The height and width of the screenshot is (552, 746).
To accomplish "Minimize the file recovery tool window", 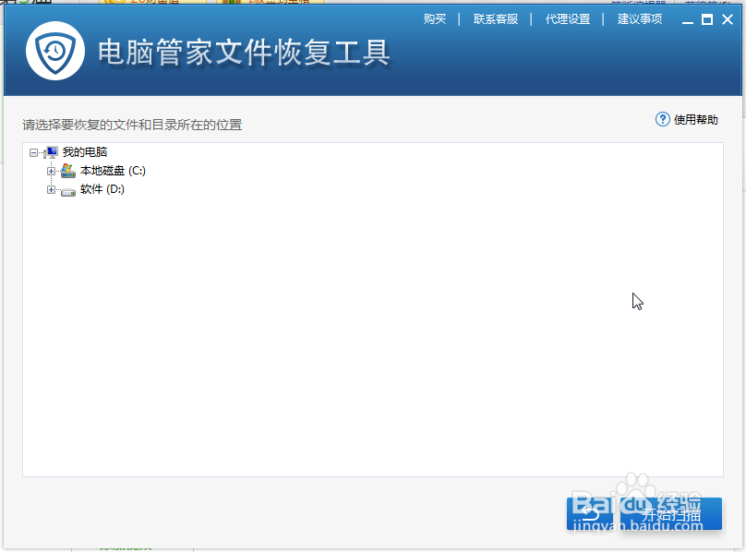I will click(x=688, y=20).
